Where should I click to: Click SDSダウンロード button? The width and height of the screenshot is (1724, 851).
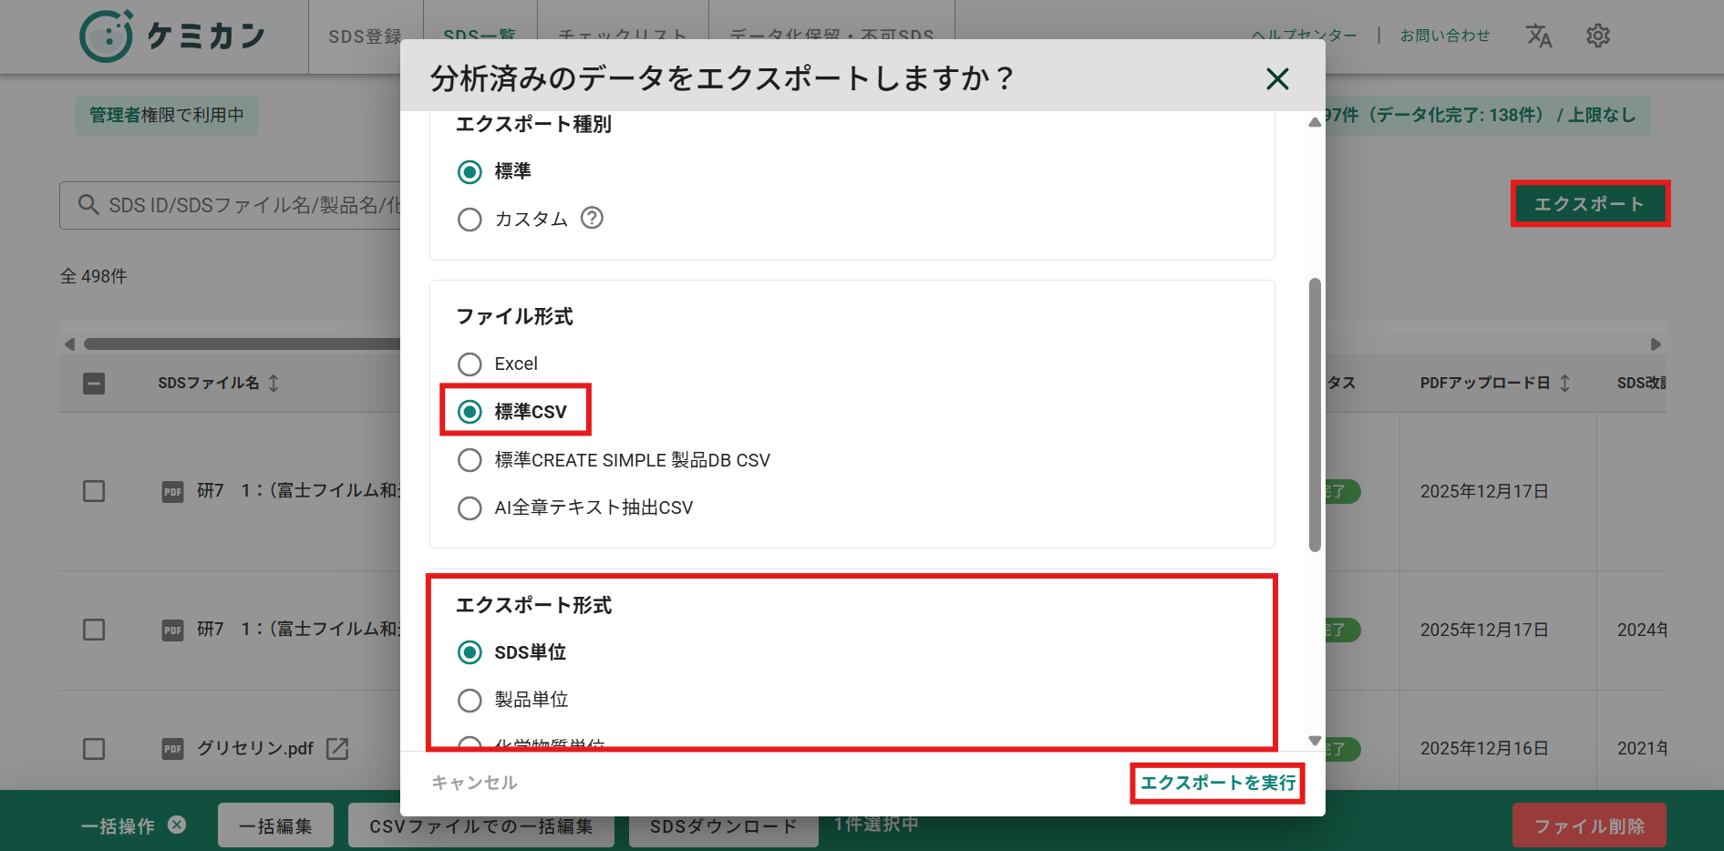click(724, 825)
